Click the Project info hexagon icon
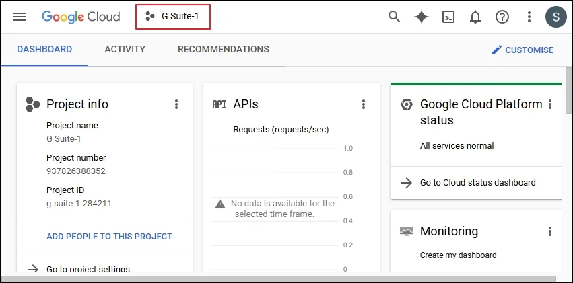The height and width of the screenshot is (283, 573). coord(33,104)
